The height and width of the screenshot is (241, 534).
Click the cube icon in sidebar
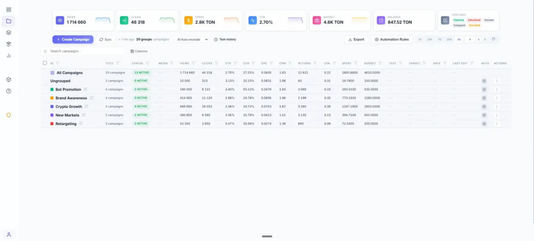pos(9,80)
